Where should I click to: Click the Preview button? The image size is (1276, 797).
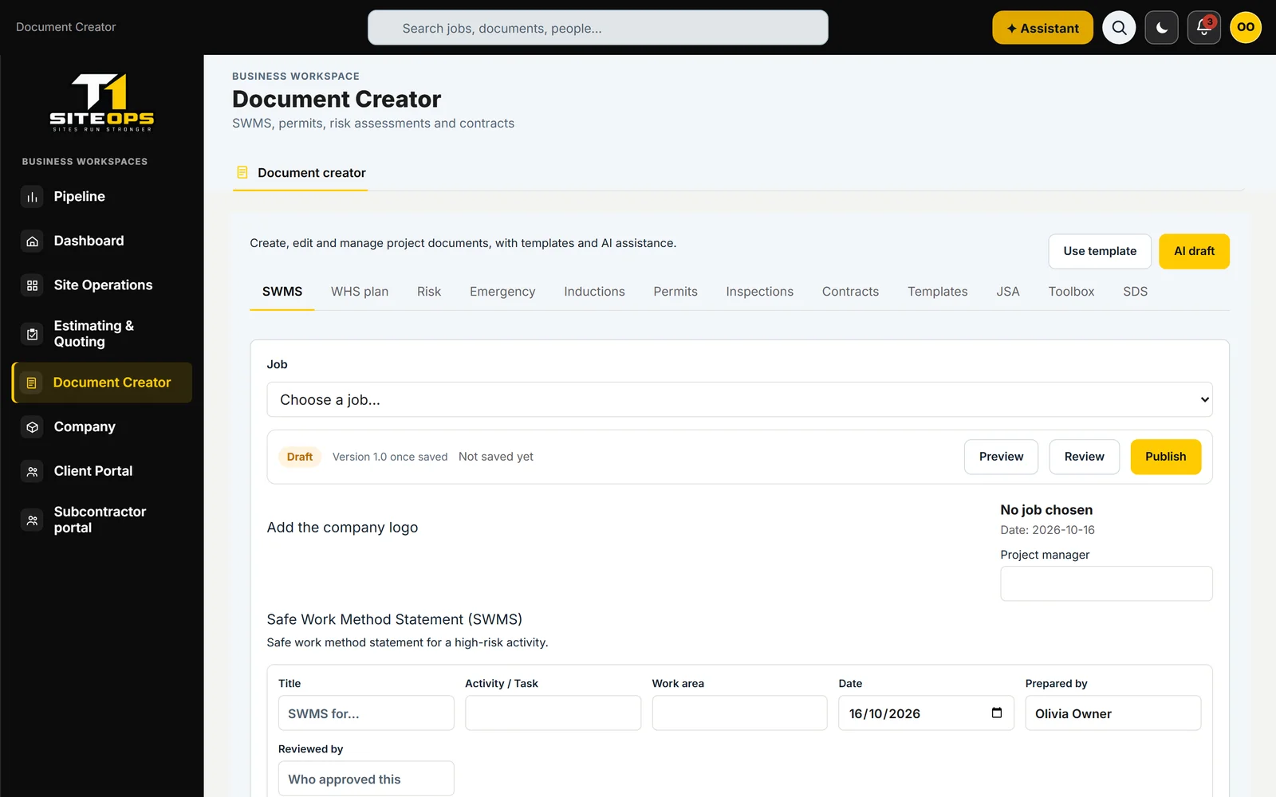point(1001,457)
